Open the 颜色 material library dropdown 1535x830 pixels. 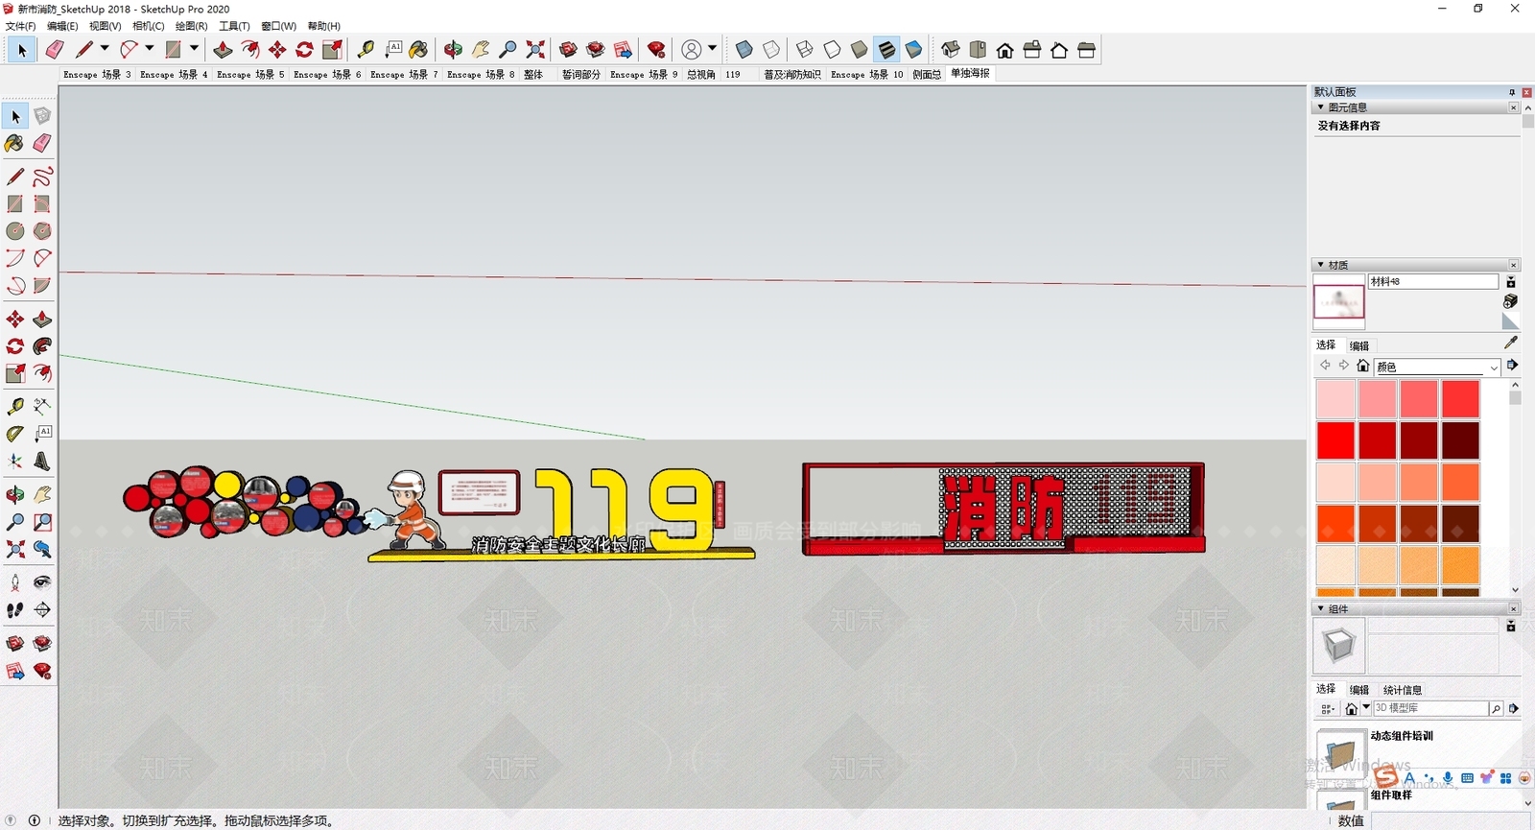pyautogui.click(x=1437, y=367)
